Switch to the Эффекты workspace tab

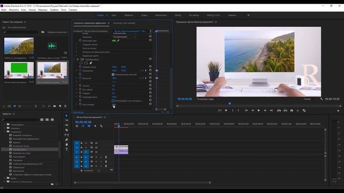point(129,16)
